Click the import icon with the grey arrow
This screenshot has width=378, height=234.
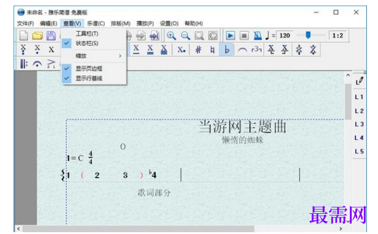click(x=141, y=36)
